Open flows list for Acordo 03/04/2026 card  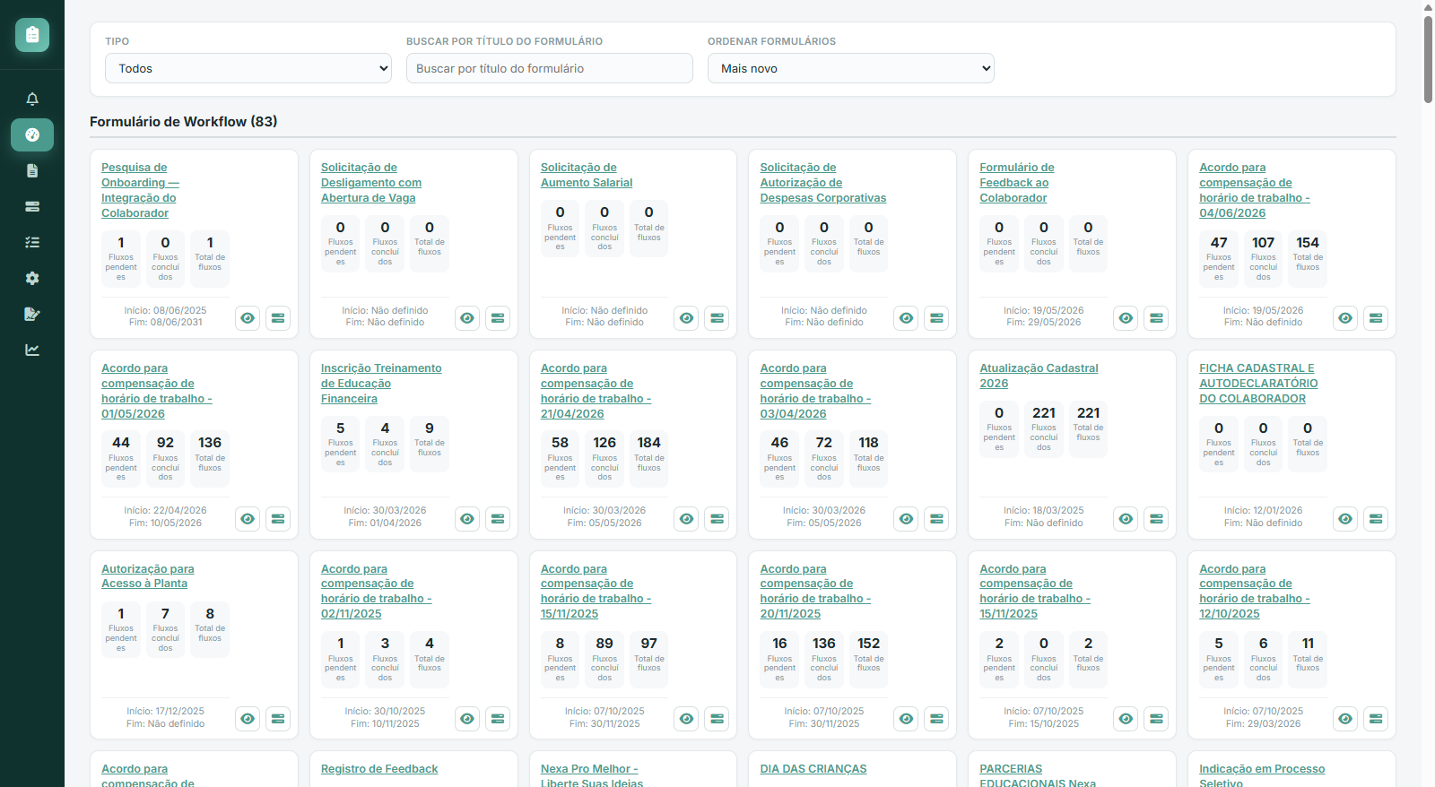(936, 519)
